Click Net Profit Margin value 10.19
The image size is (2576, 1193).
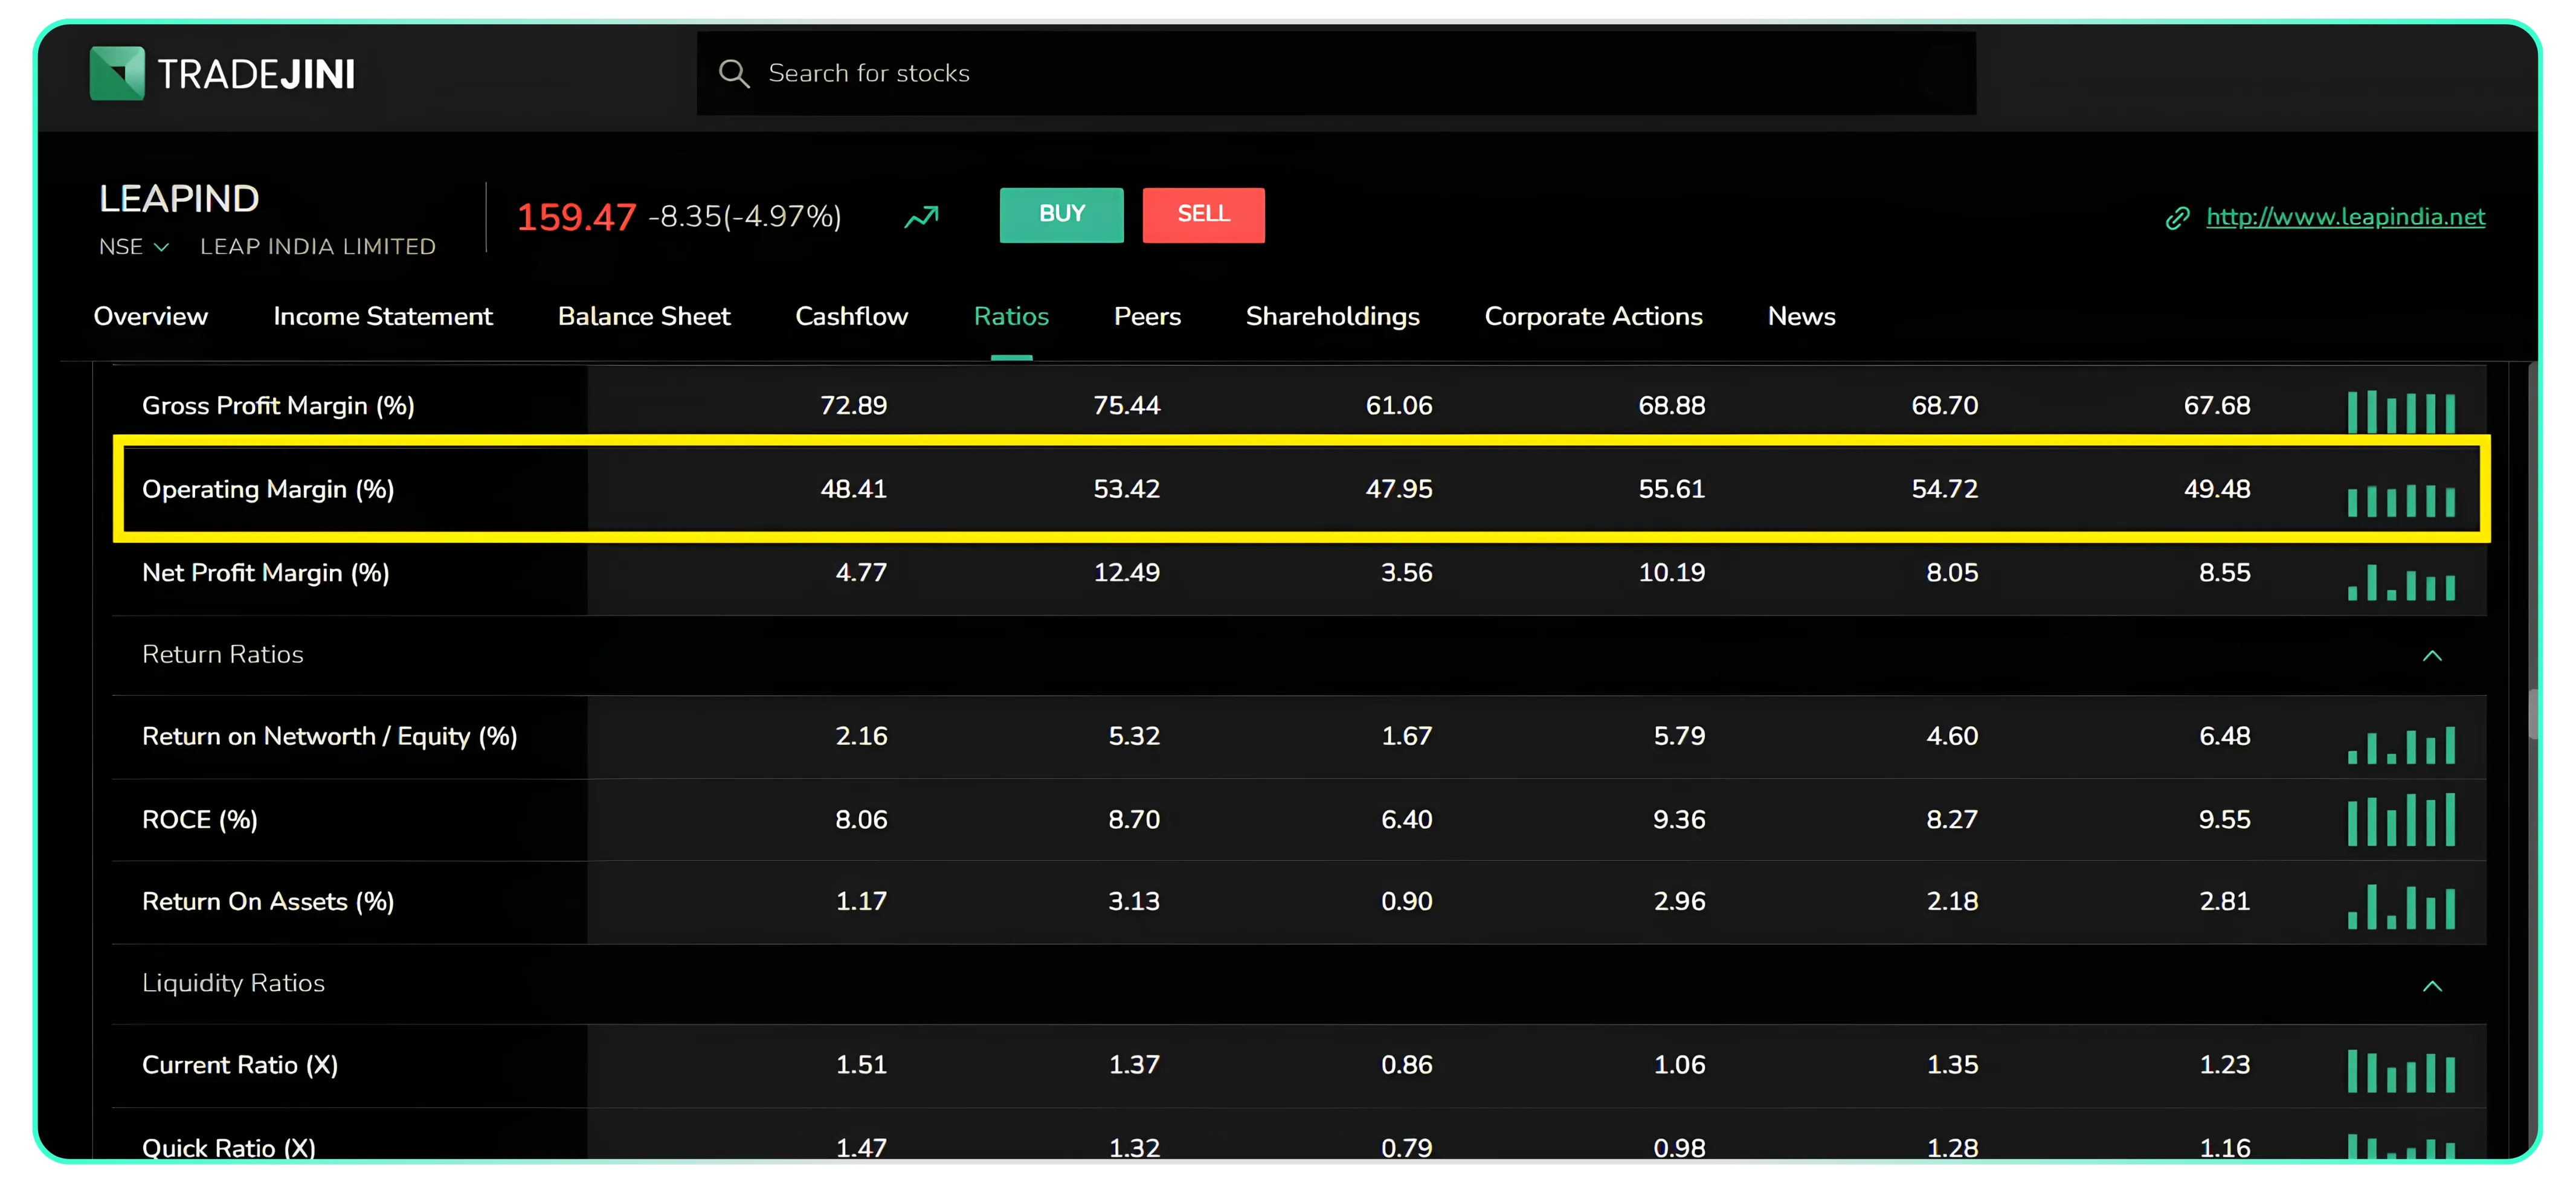tap(1671, 572)
